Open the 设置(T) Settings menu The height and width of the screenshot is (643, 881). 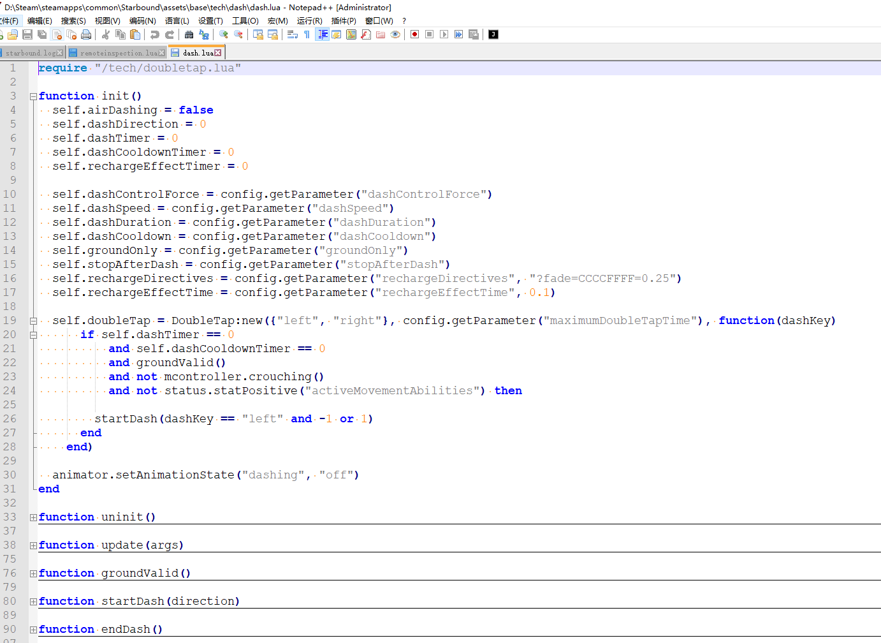[x=210, y=21]
